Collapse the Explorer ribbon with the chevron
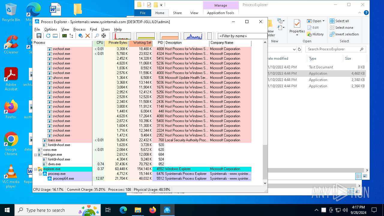The image size is (384, 216). tap(360, 13)
